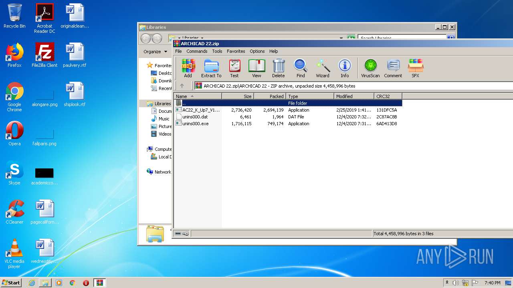Click the Test archive icon
The image size is (513, 288).
pyautogui.click(x=234, y=68)
